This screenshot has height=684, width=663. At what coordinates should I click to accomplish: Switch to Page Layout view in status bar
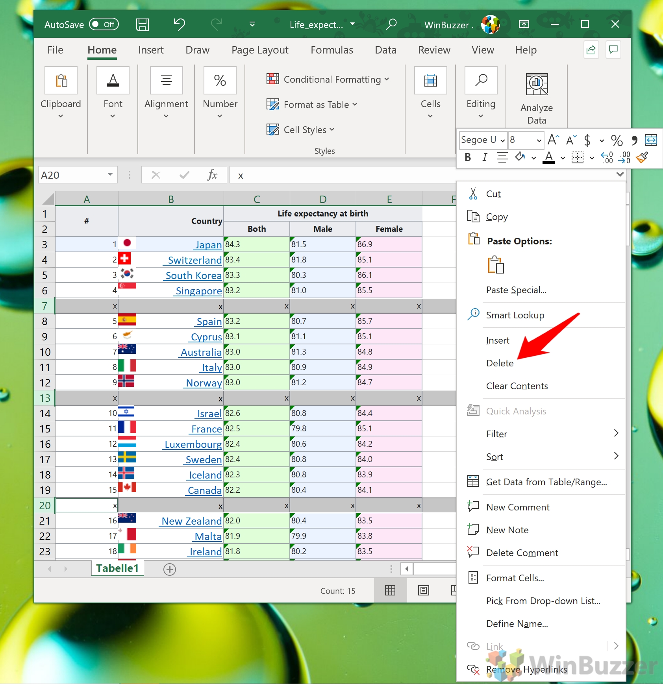424,590
